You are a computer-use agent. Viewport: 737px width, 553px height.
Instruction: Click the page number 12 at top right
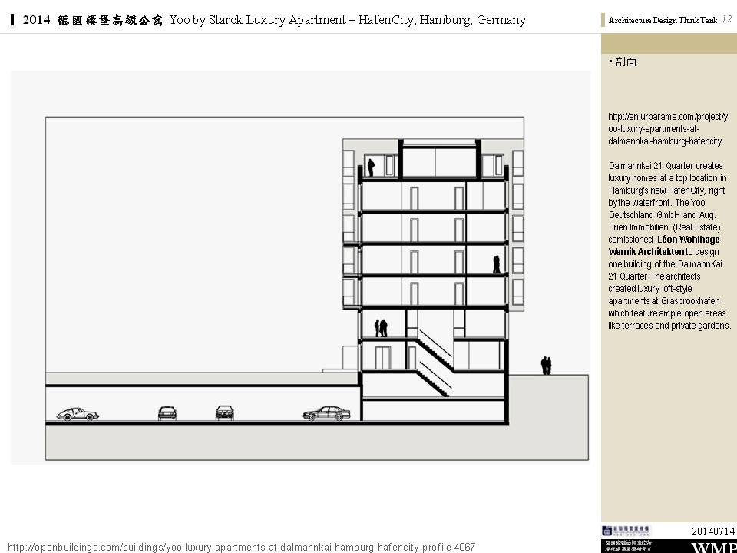(x=726, y=20)
